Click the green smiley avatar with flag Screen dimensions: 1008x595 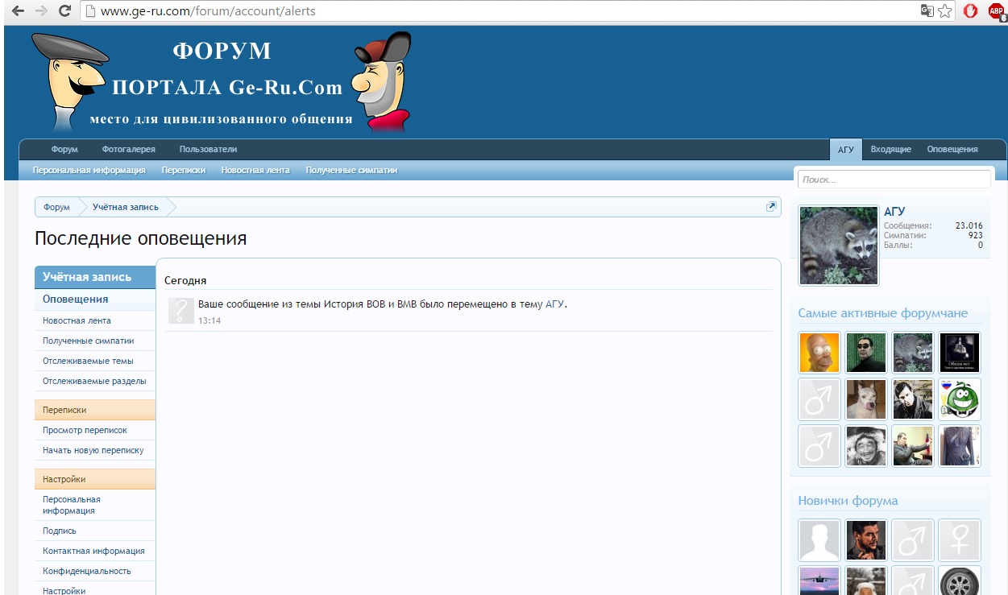pyautogui.click(x=959, y=399)
